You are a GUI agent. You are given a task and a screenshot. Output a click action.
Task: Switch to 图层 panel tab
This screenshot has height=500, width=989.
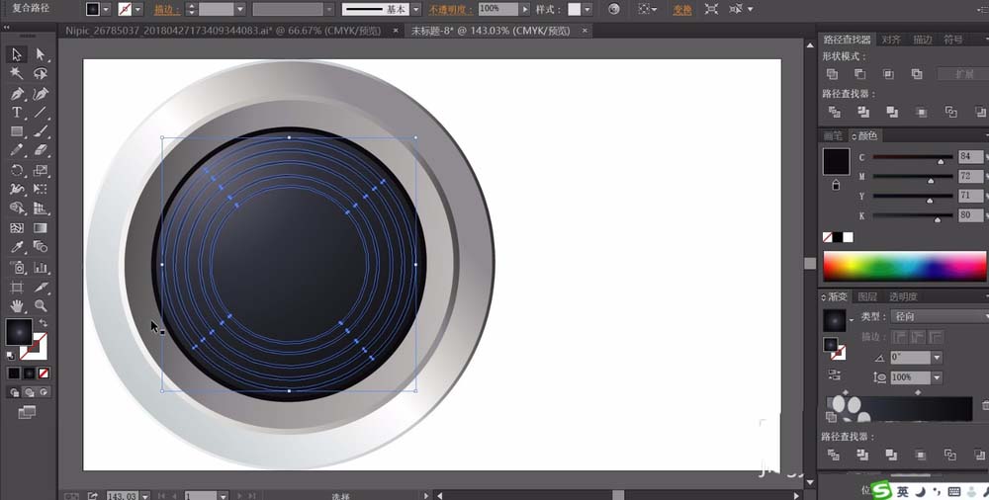[x=867, y=296]
